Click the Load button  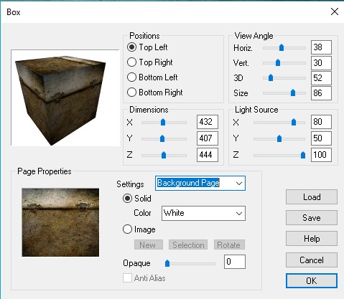(x=312, y=197)
